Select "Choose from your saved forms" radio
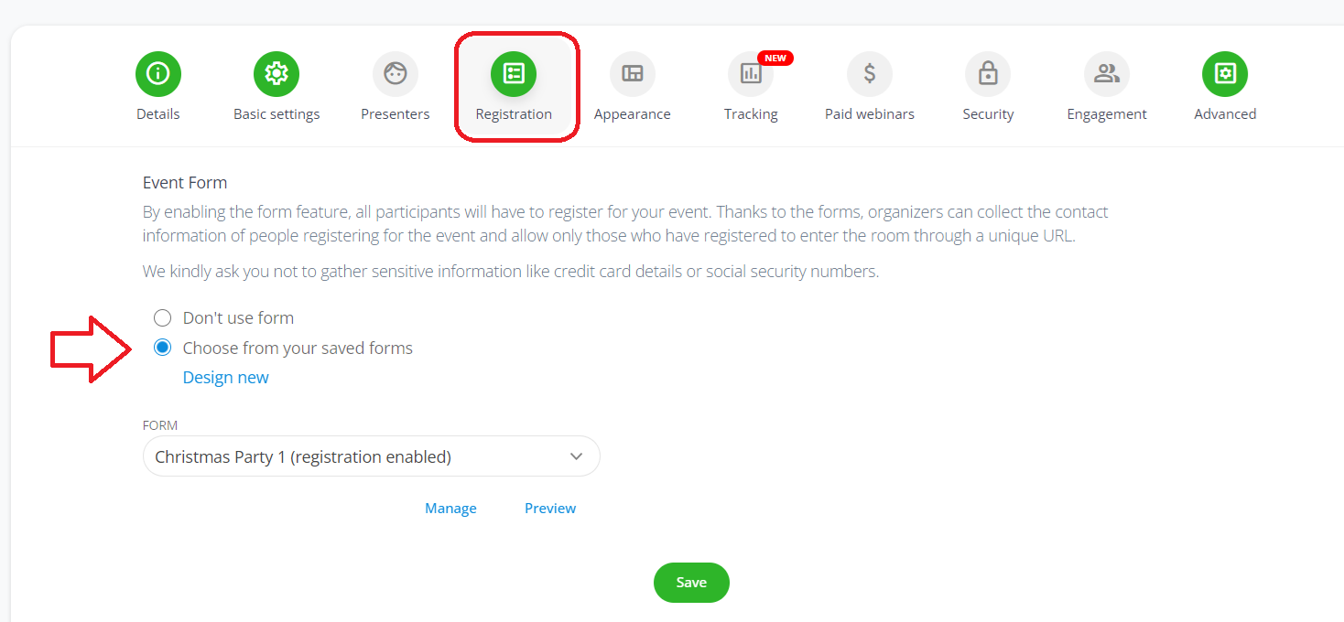The width and height of the screenshot is (1344, 622). click(162, 348)
